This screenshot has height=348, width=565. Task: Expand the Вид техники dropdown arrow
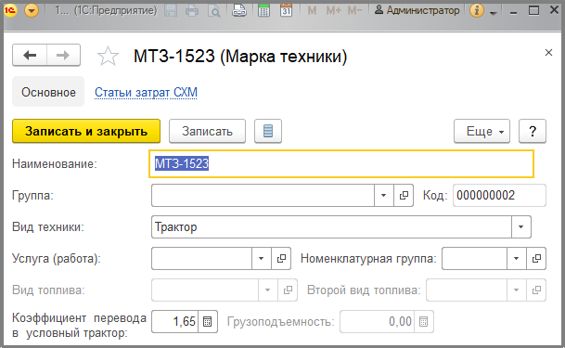coord(521,227)
